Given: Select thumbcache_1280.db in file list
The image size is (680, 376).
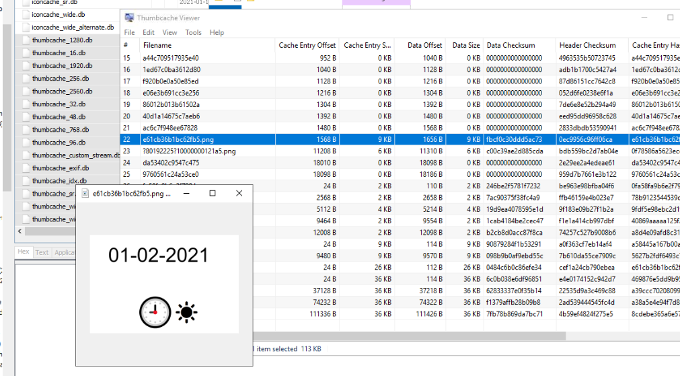Looking at the screenshot, I should 62,40.
